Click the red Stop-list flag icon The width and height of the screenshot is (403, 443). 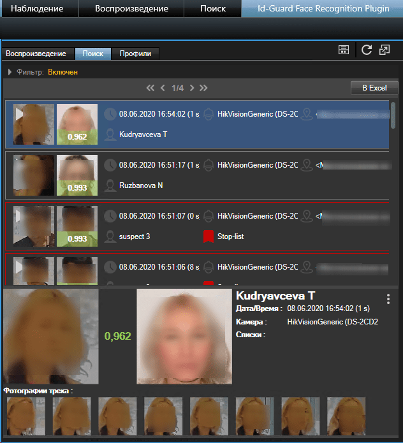[208, 236]
